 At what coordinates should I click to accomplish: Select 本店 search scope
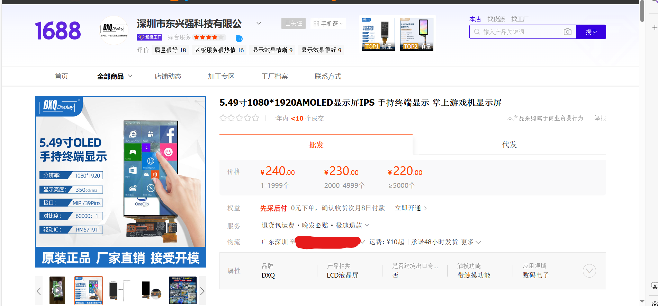(475, 19)
